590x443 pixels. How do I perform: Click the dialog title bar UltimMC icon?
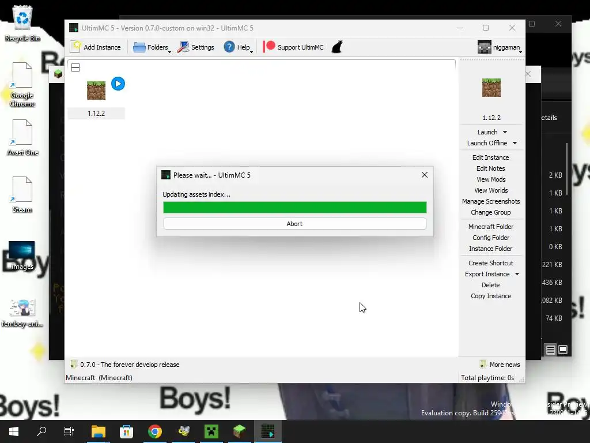[166, 175]
